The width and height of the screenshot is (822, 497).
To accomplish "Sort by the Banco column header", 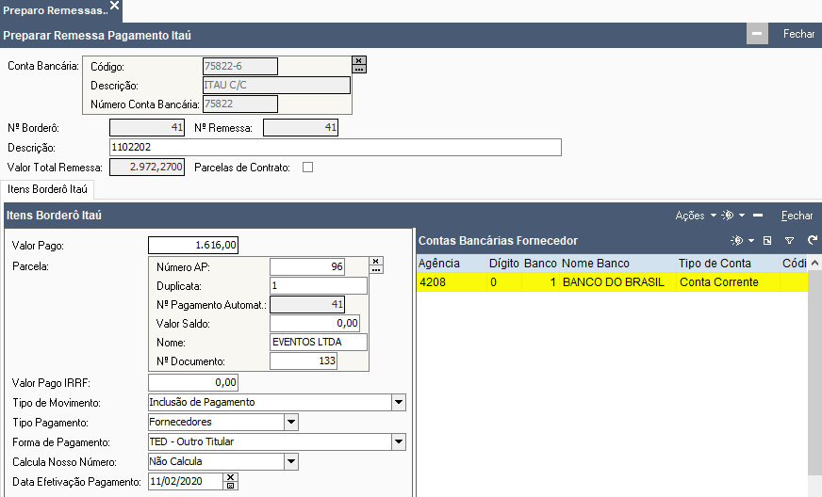I will click(540, 263).
